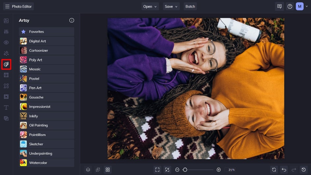Expand the Open dropdown
The image size is (311, 175).
click(150, 6)
